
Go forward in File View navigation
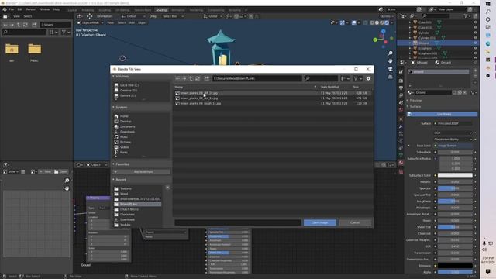tap(184, 78)
